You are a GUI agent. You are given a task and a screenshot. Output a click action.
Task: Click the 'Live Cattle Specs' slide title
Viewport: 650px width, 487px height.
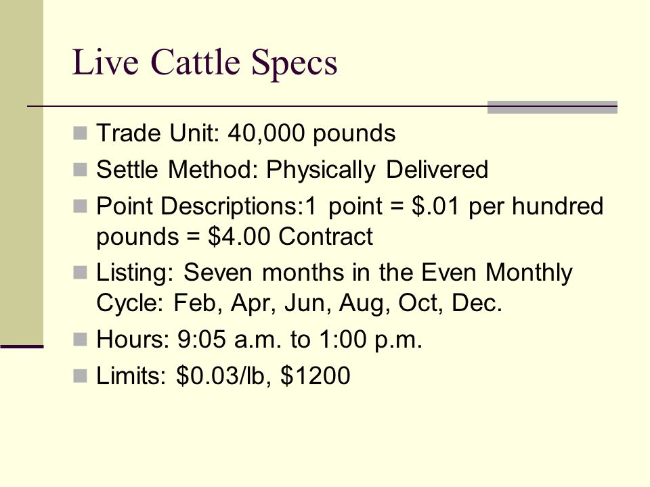(x=204, y=63)
